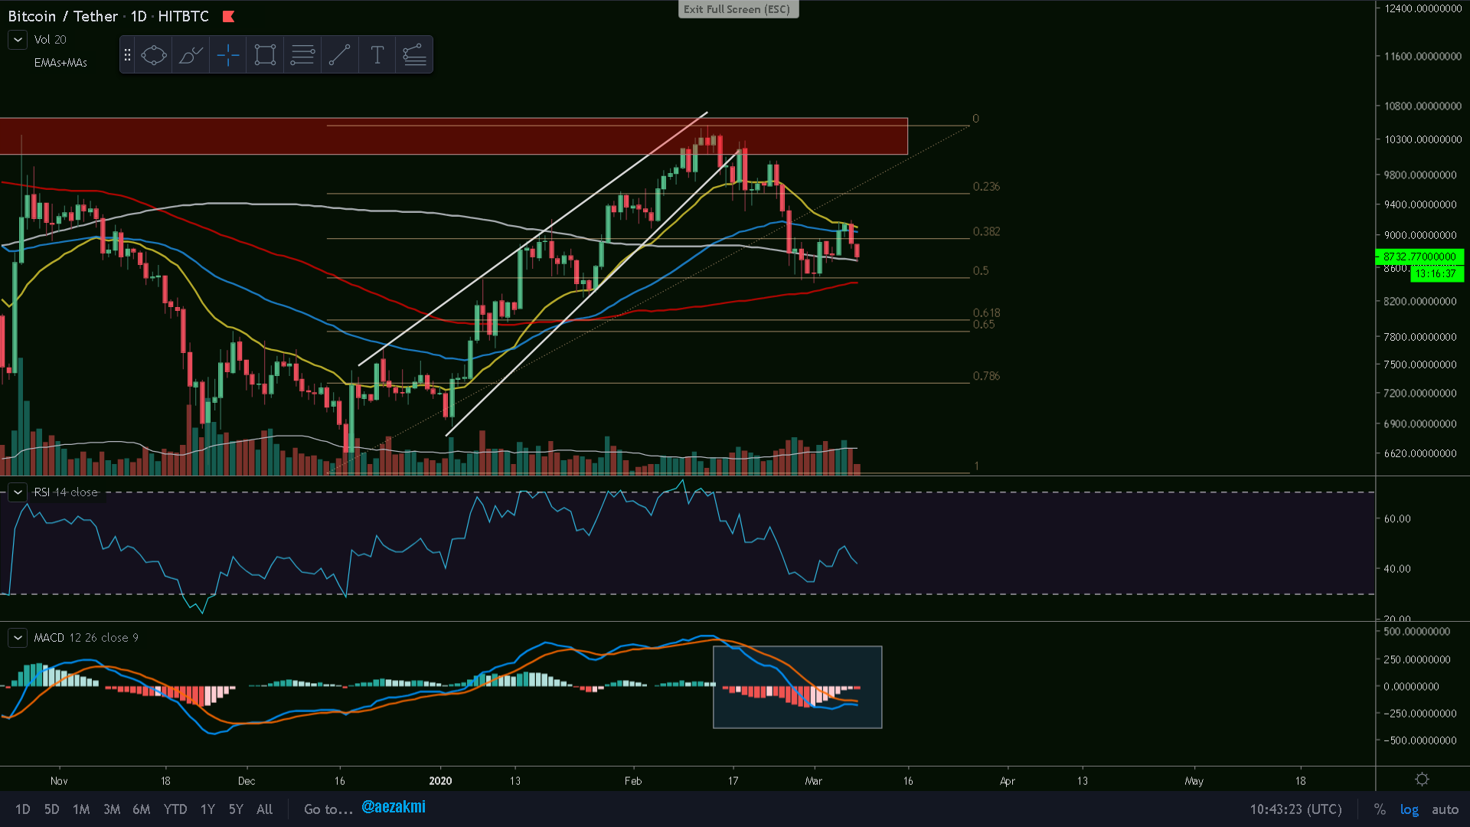Select the rectangle shape tool

265,54
